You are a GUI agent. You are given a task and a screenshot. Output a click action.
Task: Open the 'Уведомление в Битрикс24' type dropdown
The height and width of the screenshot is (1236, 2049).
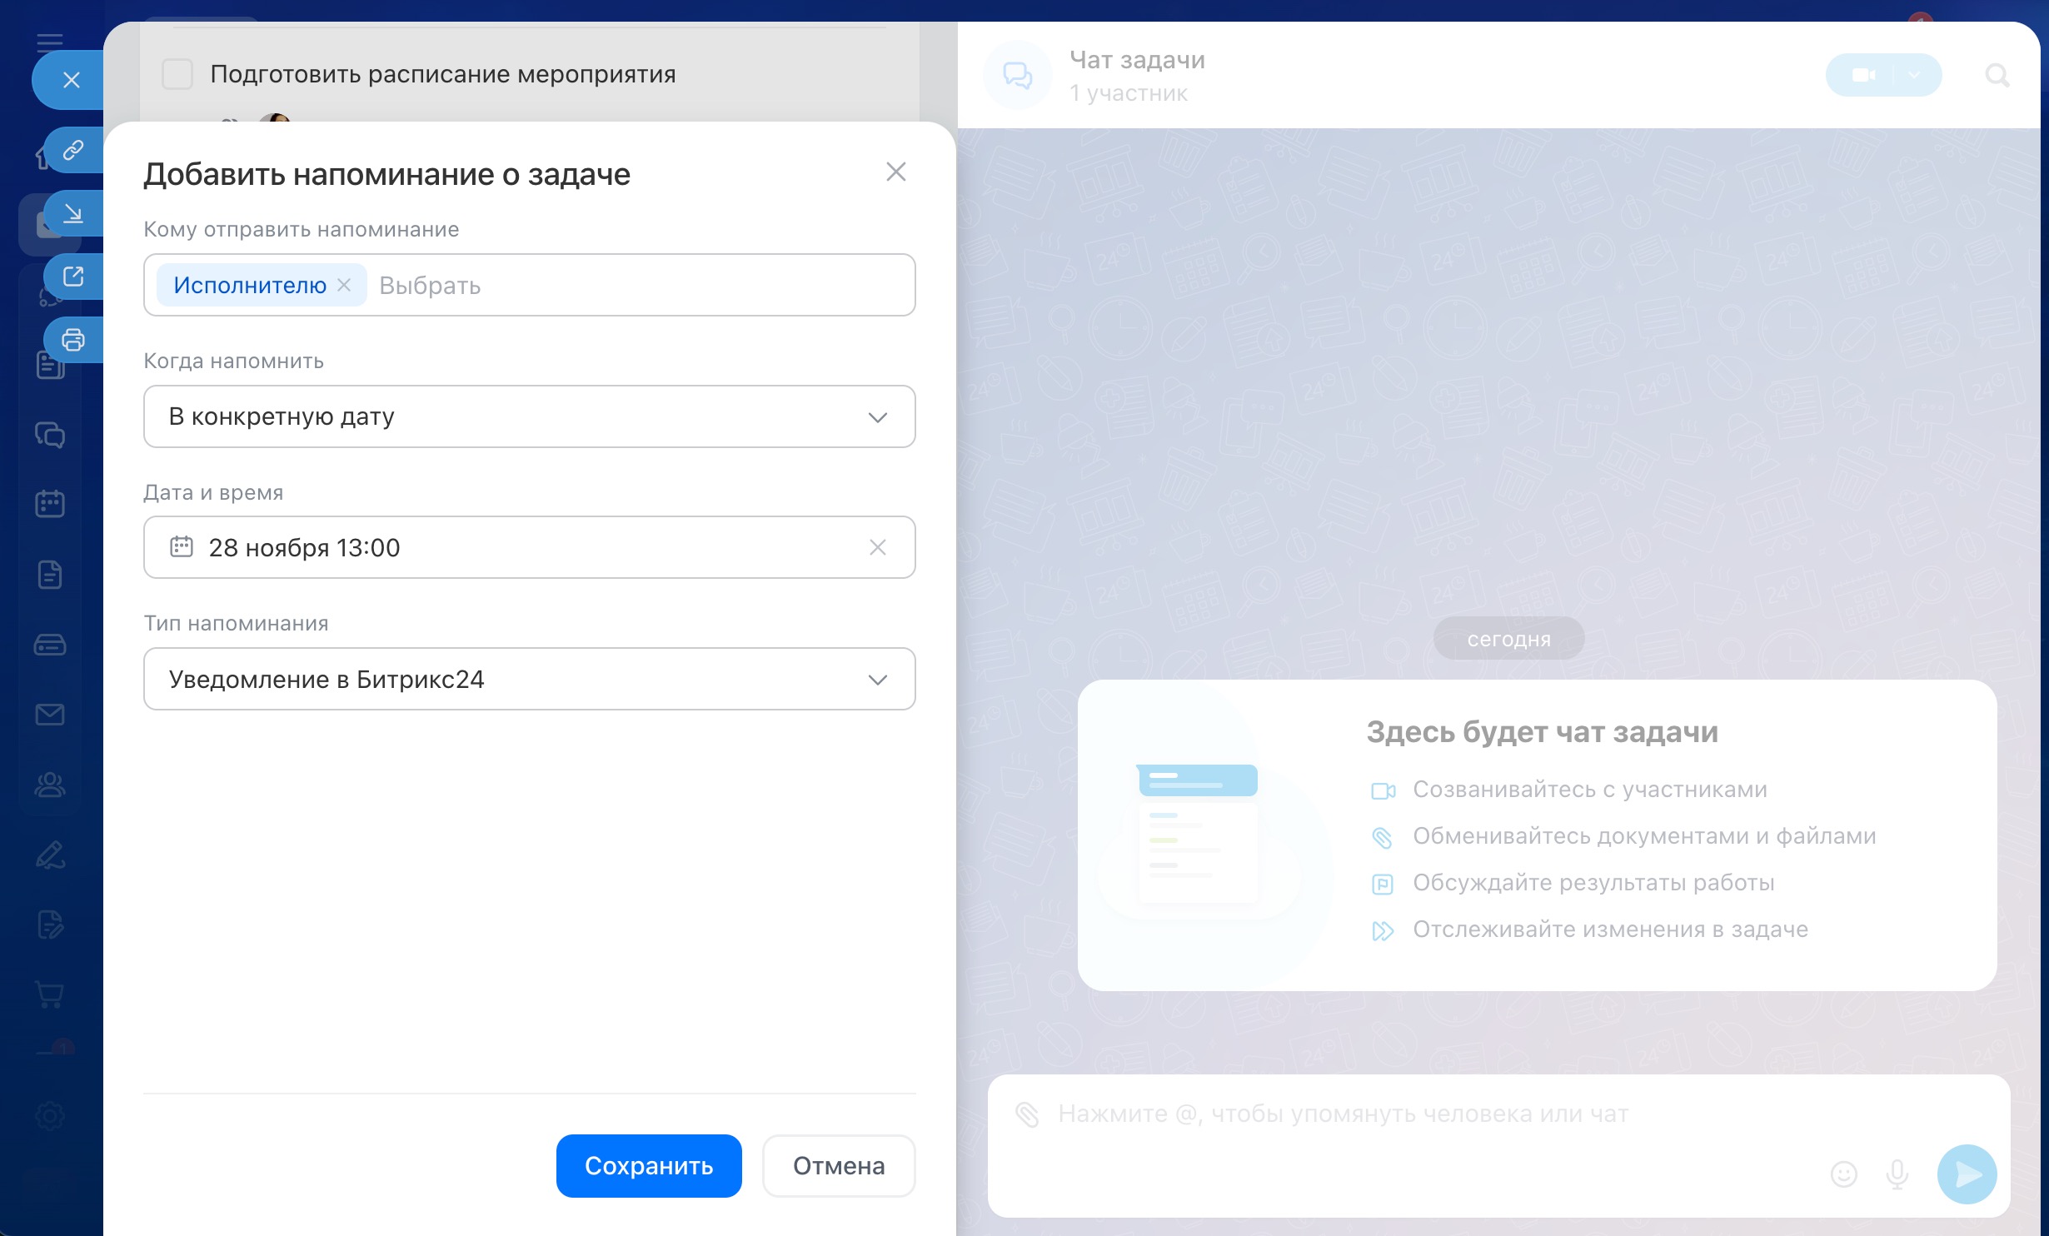tap(877, 680)
